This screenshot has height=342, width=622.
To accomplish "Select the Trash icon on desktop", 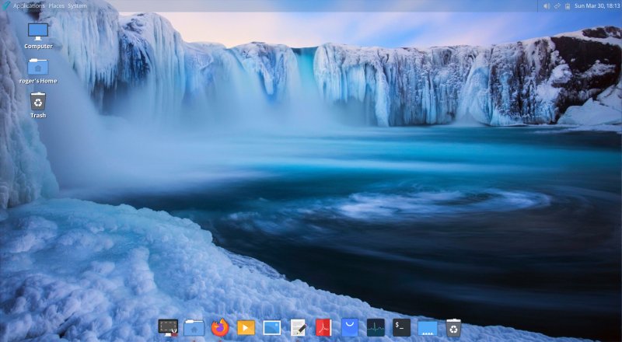I will 38,102.
